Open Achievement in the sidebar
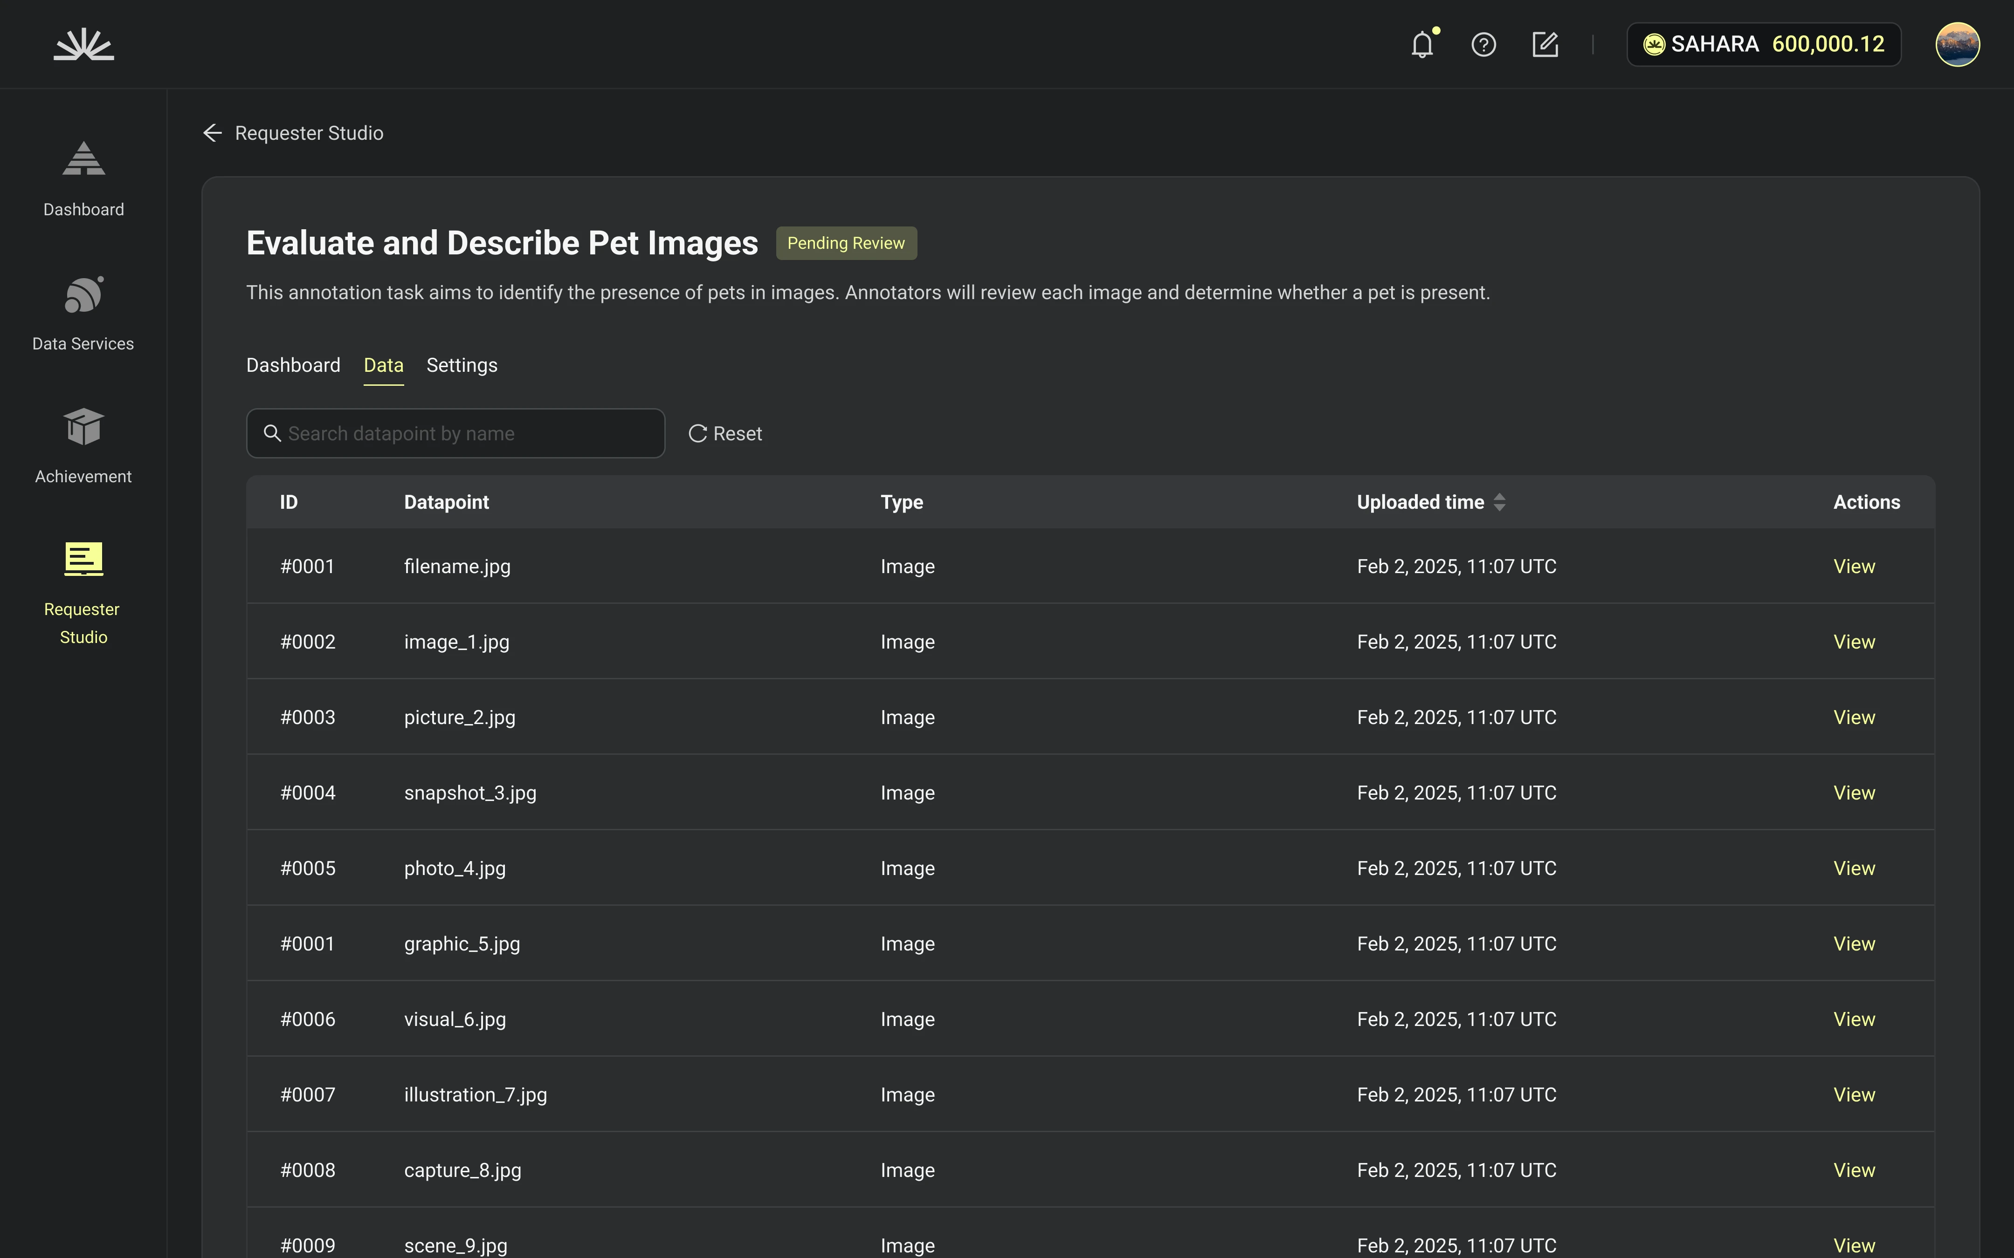This screenshot has height=1258, width=2014. tap(83, 445)
